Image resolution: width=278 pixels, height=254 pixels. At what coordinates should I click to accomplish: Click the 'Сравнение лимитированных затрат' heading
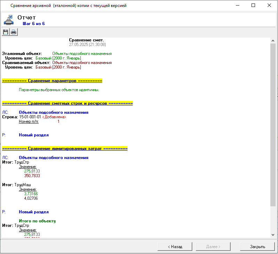pos(65,149)
